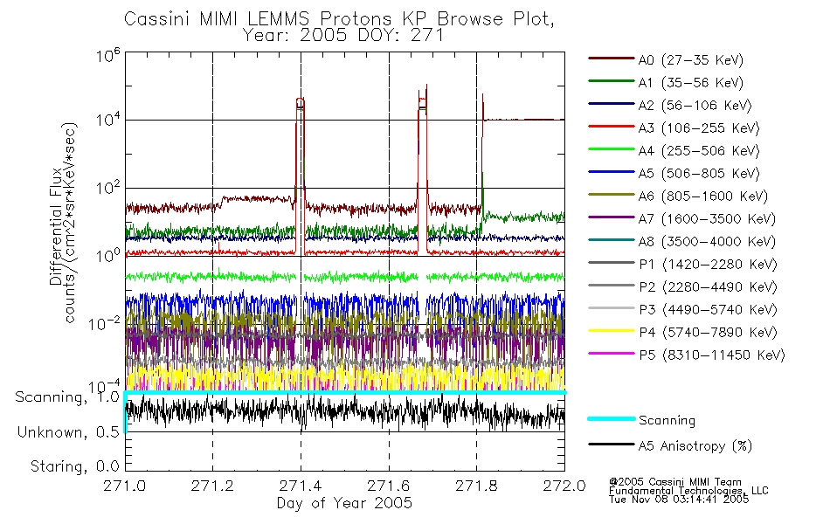Click the x-axis tick label 271.2

click(x=212, y=486)
